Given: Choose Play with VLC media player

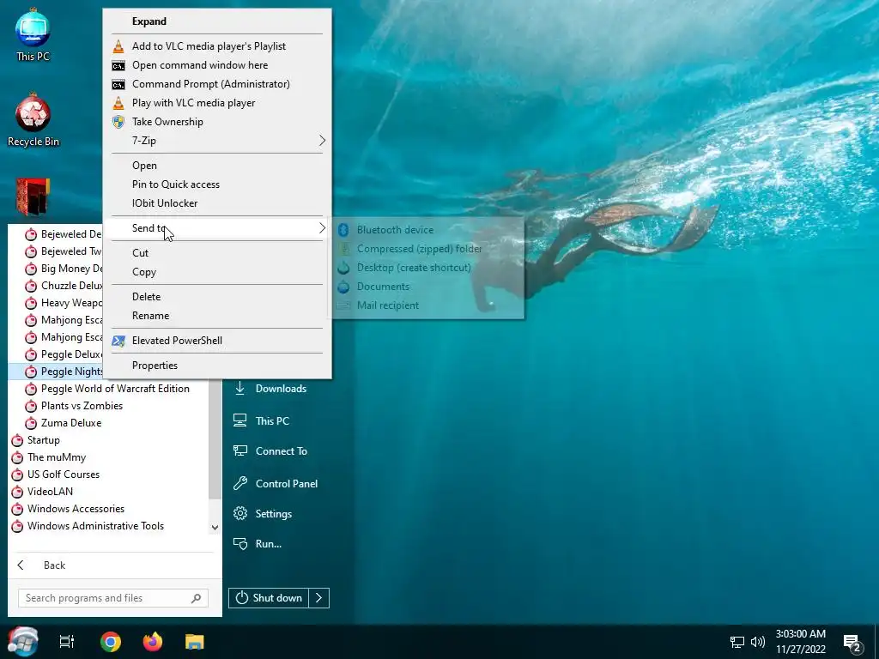Looking at the screenshot, I should coord(217,103).
